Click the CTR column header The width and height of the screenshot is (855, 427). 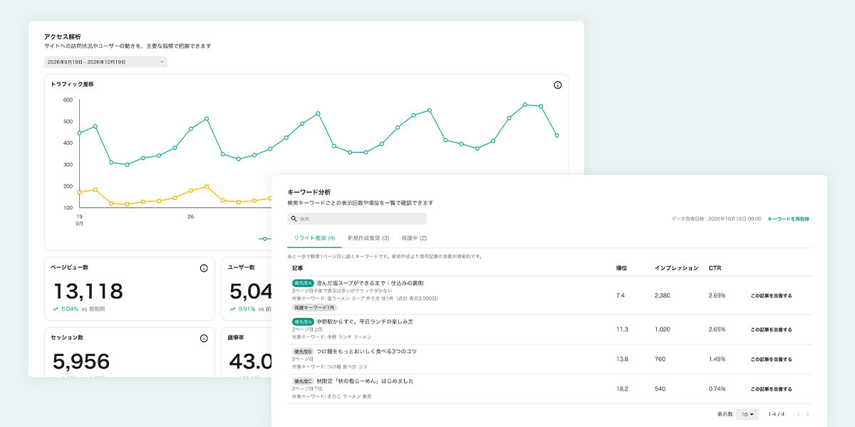[x=715, y=268]
